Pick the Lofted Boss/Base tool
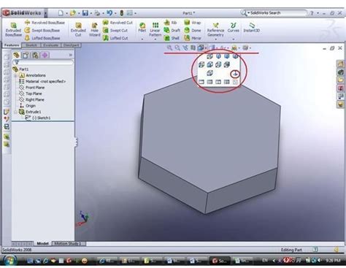 (42, 38)
